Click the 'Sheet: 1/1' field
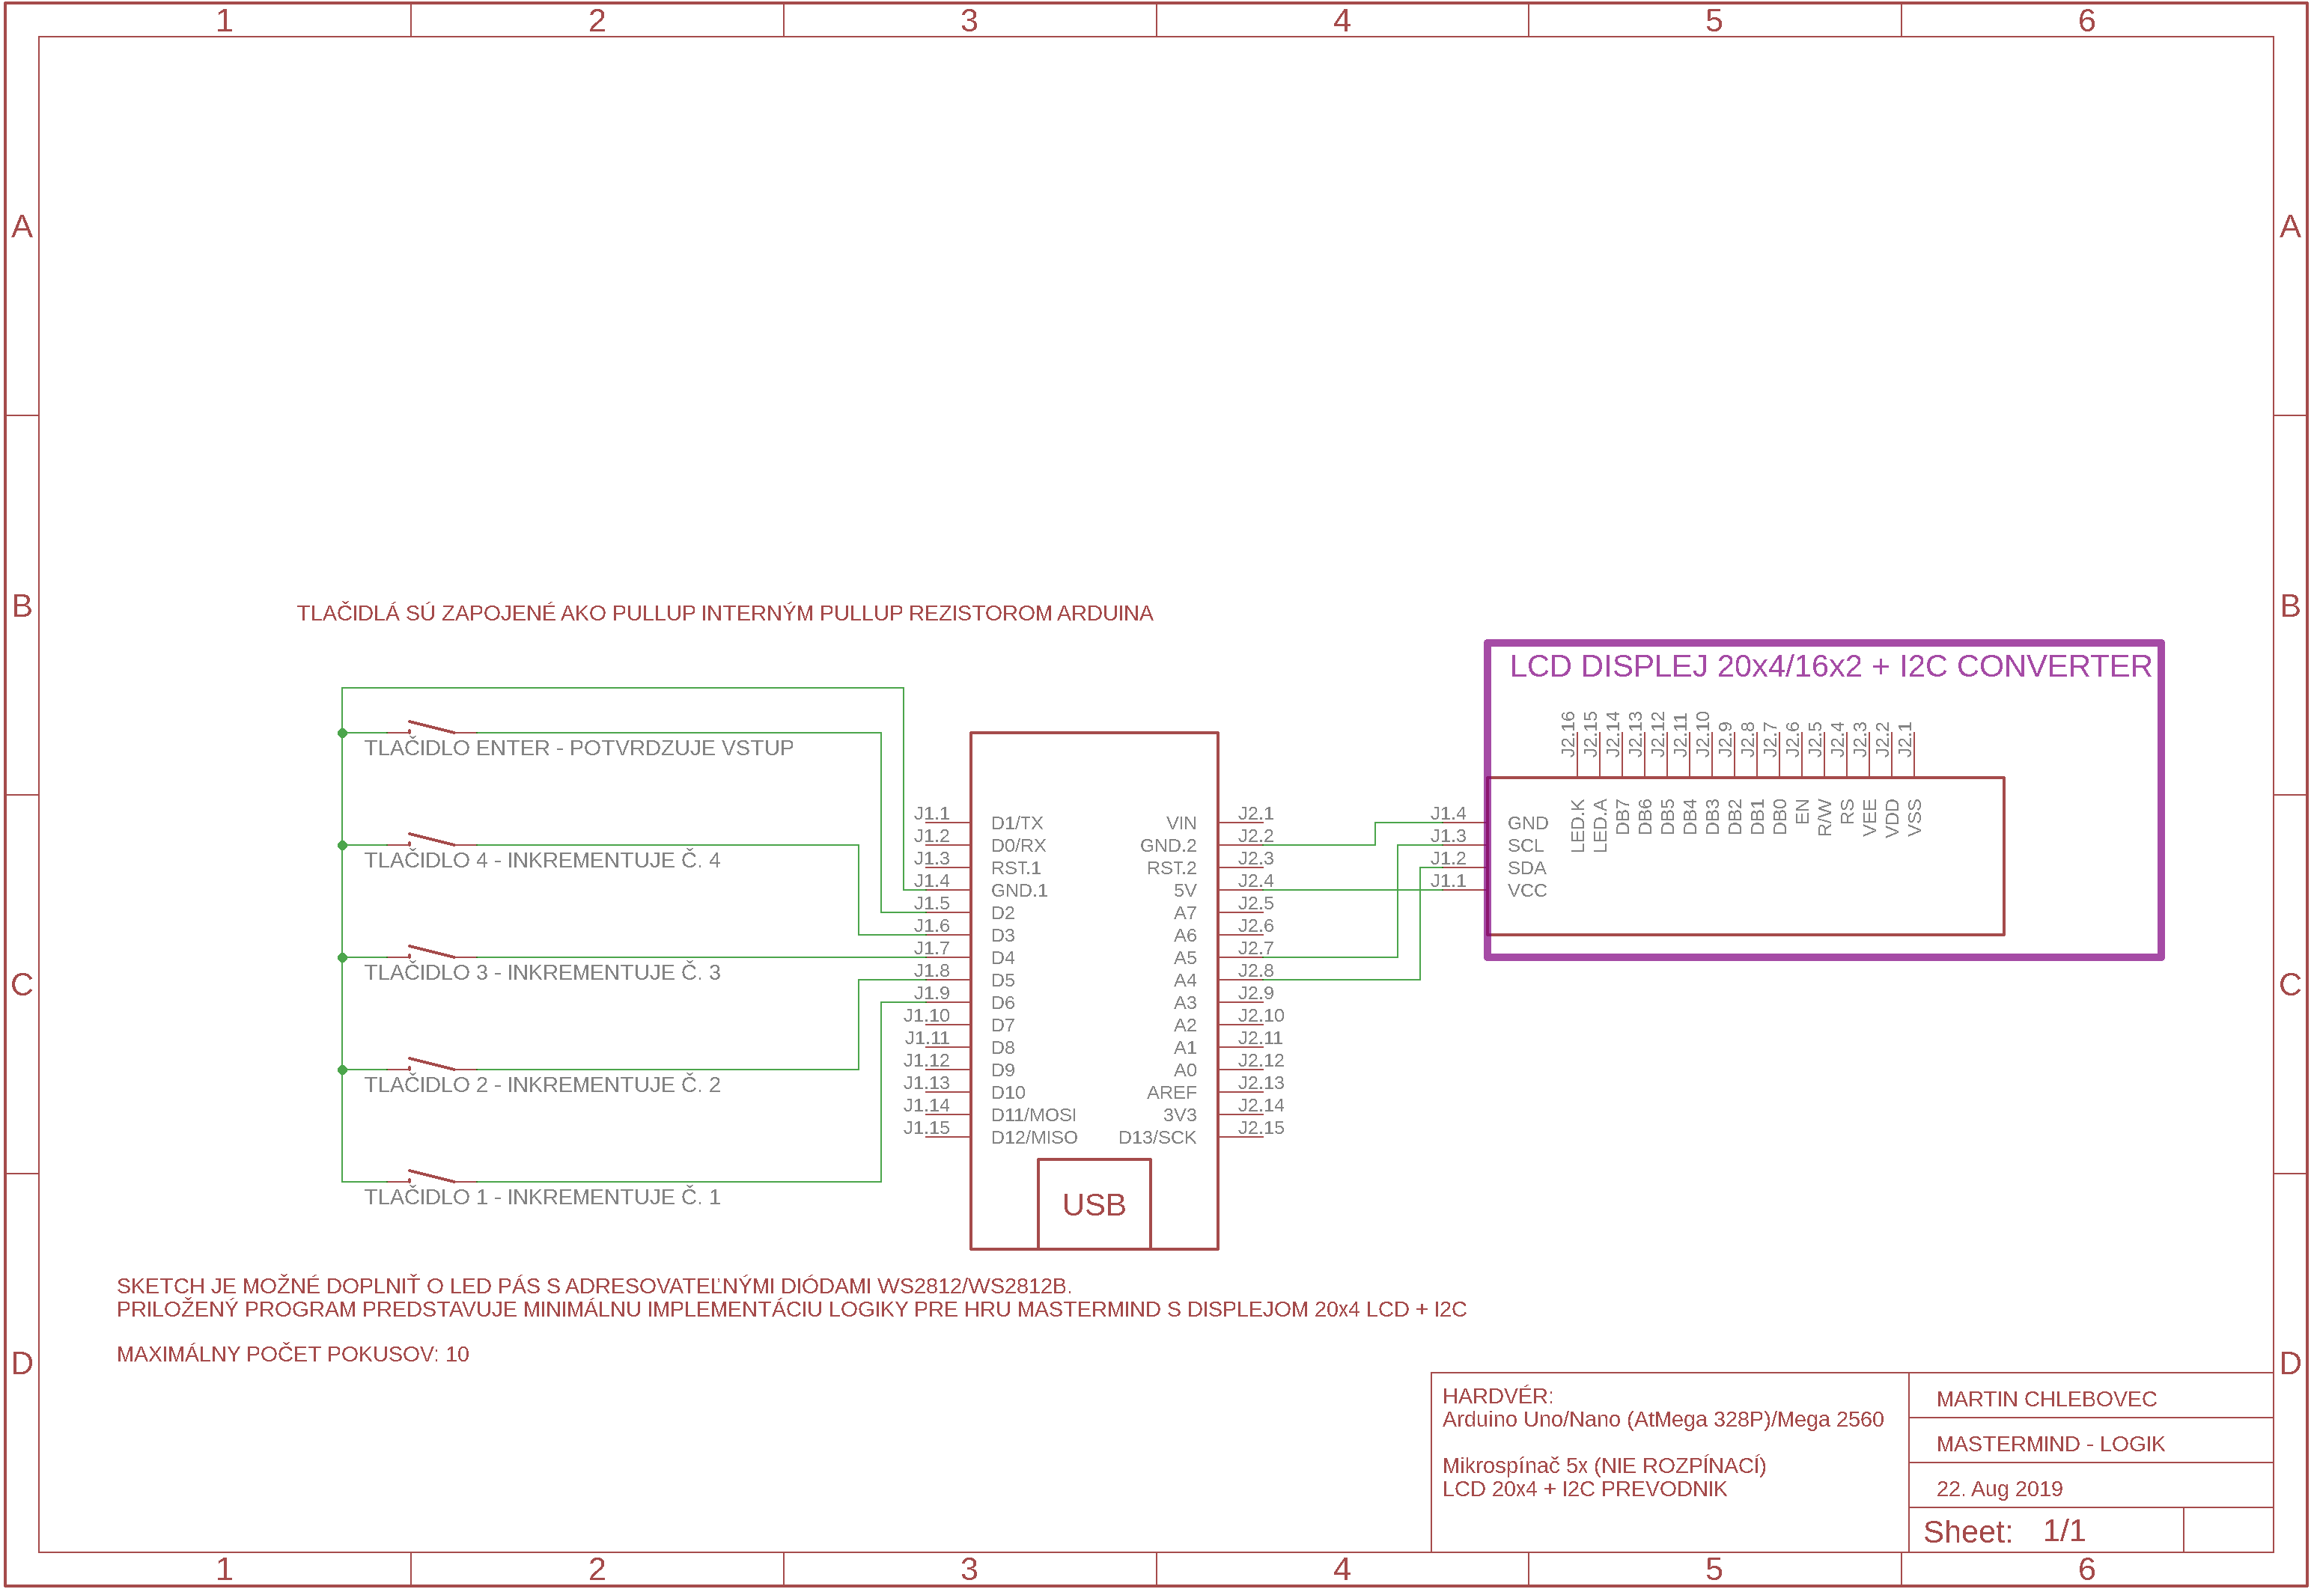The image size is (2311, 1592). pyautogui.click(x=2004, y=1530)
